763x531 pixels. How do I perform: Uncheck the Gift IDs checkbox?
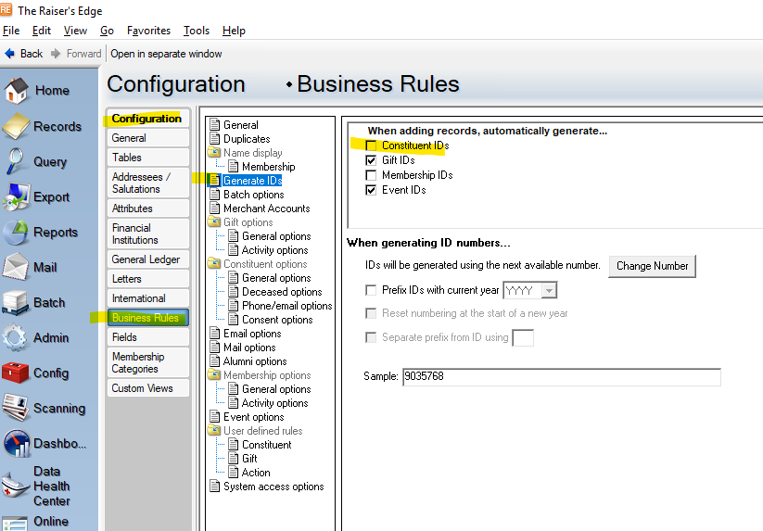(371, 160)
